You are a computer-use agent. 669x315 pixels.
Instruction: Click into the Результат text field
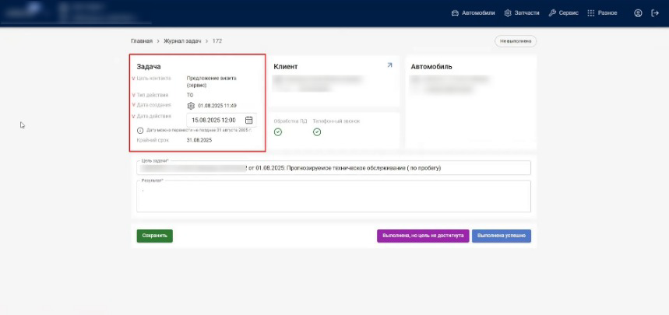coord(333,198)
